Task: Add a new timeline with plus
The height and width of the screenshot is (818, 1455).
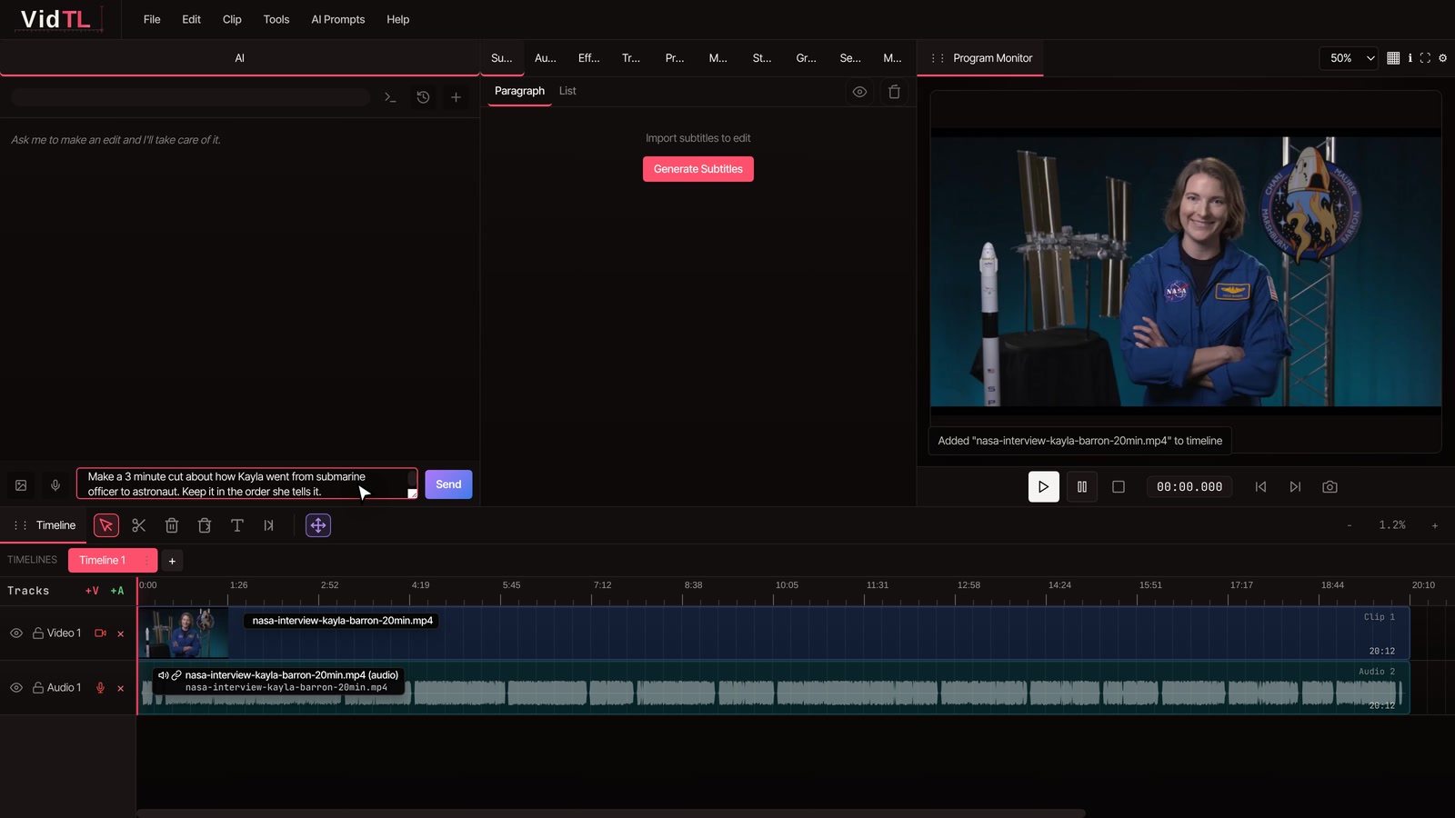Action: coord(172,561)
